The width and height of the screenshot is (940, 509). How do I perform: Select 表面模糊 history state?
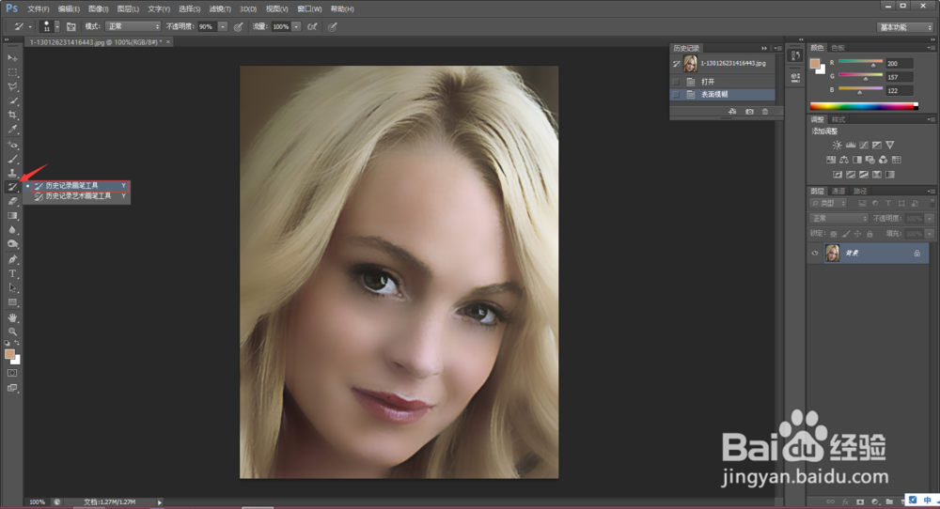point(722,95)
